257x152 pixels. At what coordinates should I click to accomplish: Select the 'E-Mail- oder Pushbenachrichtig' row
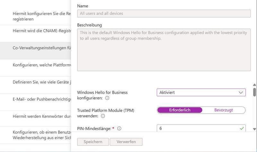35,102
